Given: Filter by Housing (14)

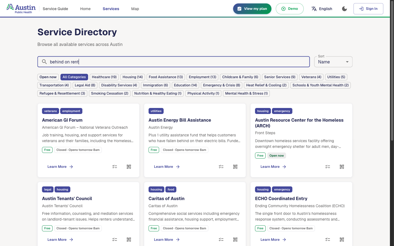Looking at the screenshot, I should point(133,77).
